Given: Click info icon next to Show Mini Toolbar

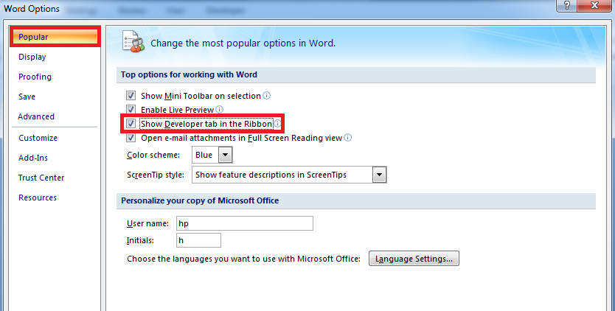Looking at the screenshot, I should pyautogui.click(x=267, y=95).
